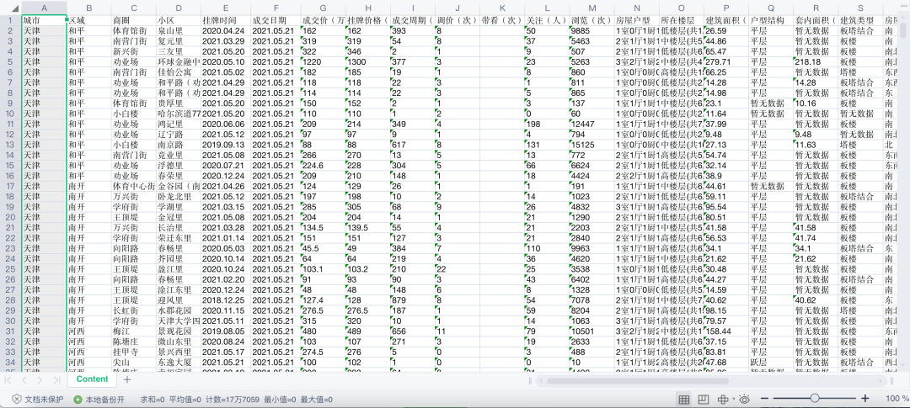Viewport: 910px width, 408px height.
Task: Select column G header
Action: coord(324,8)
